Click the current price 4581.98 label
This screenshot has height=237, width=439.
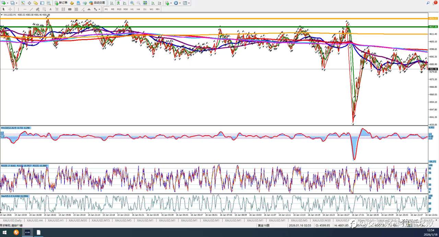pyautogui.click(x=433, y=69)
